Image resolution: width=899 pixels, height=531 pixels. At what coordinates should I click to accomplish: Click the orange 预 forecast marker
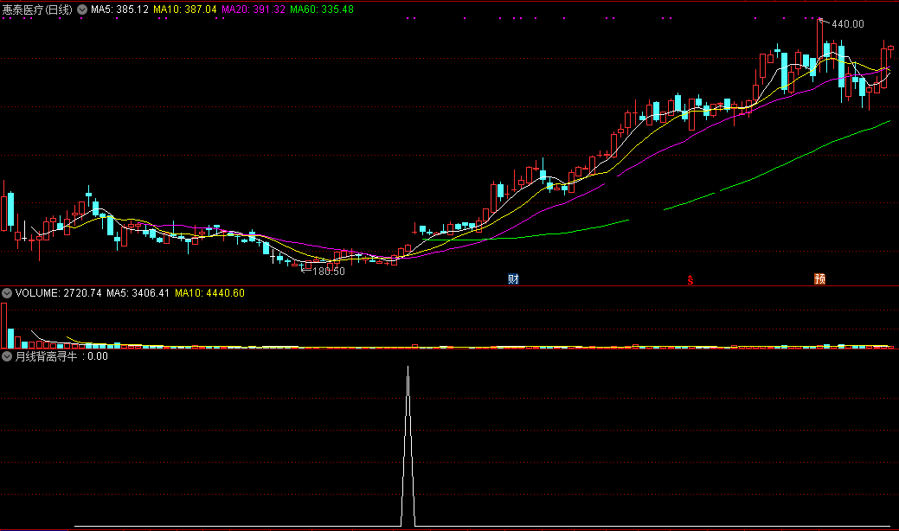820,279
